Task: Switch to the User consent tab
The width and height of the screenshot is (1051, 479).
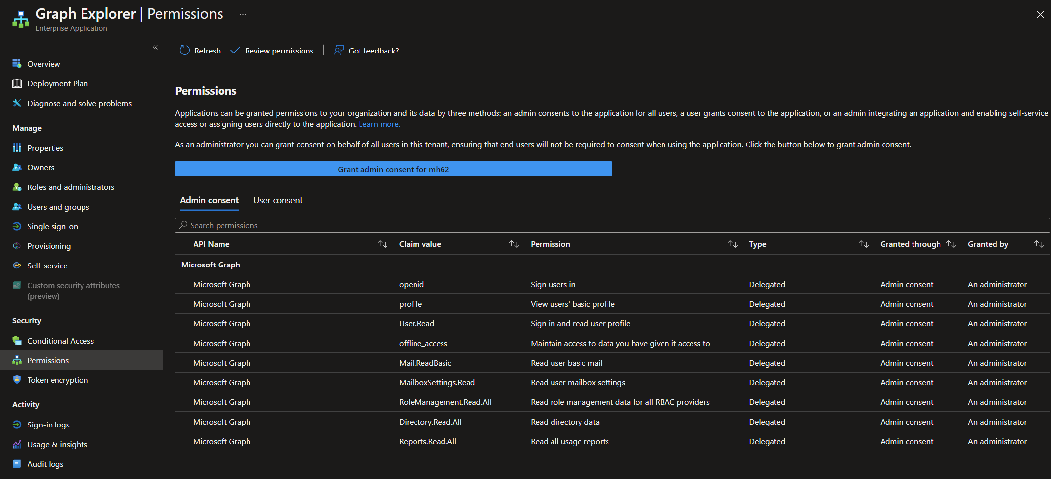Action: (277, 200)
